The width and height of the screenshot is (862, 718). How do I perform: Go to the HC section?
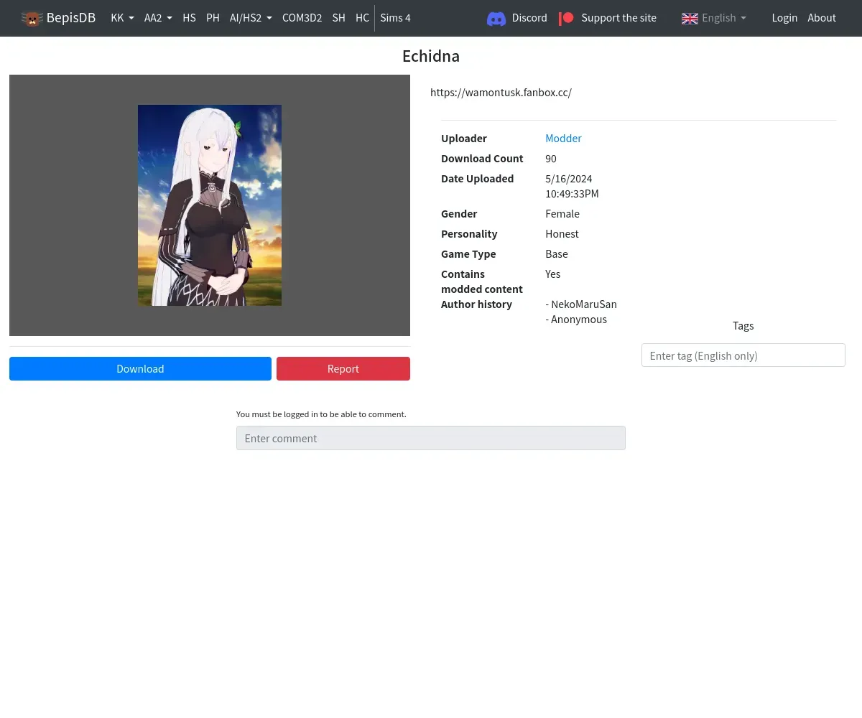362,18
